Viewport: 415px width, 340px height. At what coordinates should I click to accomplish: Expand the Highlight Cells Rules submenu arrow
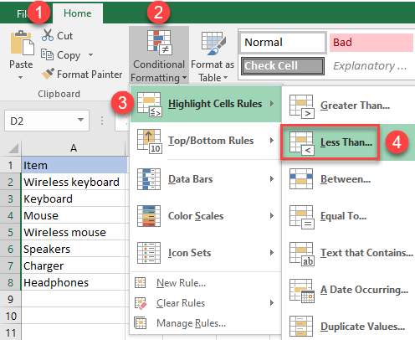[272, 104]
